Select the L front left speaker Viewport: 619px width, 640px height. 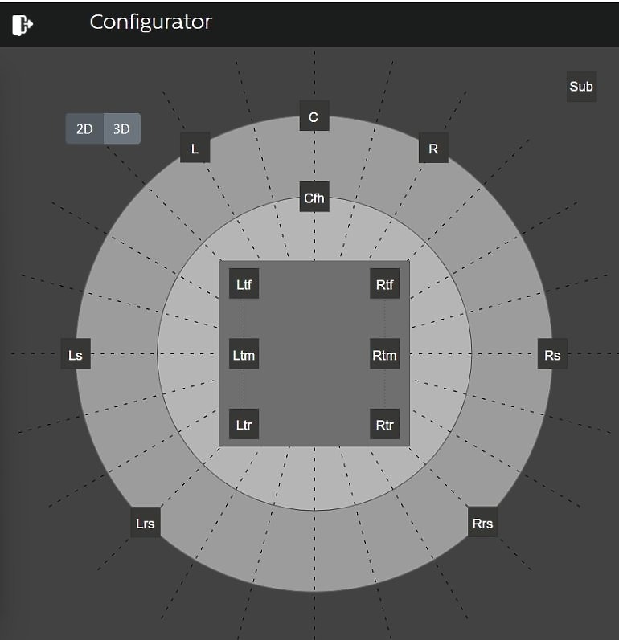click(195, 148)
